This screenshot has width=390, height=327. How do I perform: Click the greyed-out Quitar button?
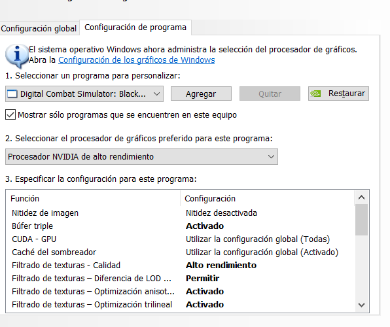pos(270,94)
